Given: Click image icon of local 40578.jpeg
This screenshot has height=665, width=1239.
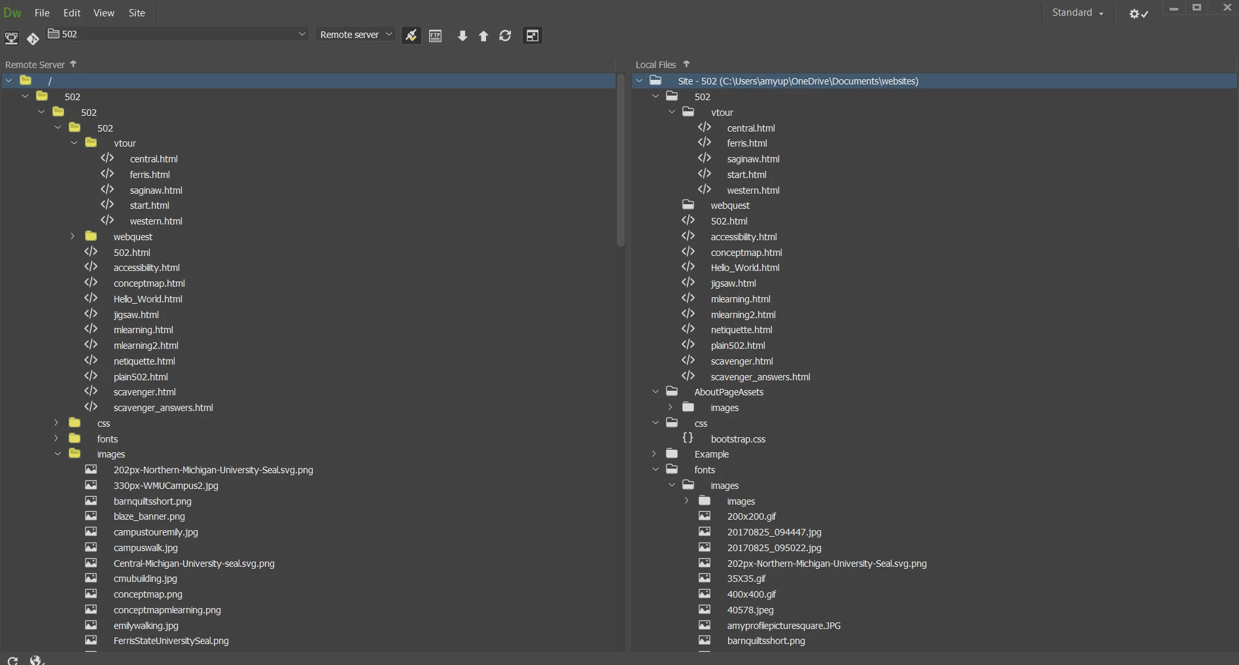Looking at the screenshot, I should coord(705,609).
